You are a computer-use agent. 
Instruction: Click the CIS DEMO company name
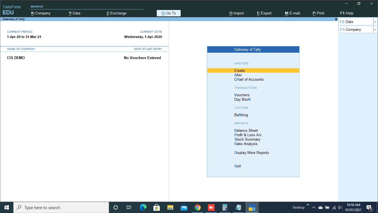[16, 58]
